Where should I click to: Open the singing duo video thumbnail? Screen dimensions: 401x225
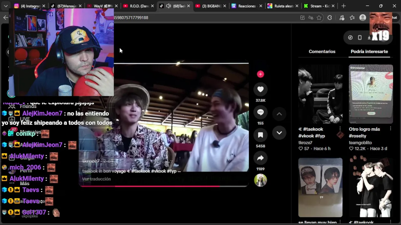pos(371,187)
